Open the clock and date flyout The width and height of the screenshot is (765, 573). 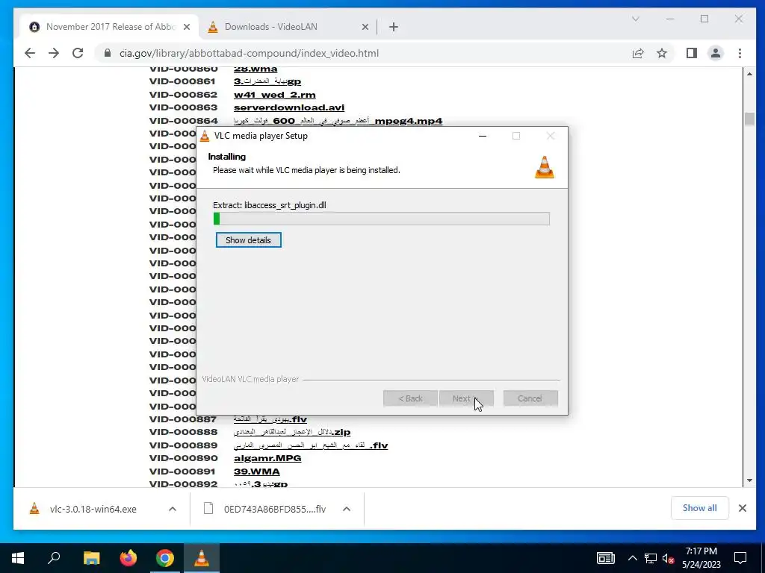coord(701,558)
